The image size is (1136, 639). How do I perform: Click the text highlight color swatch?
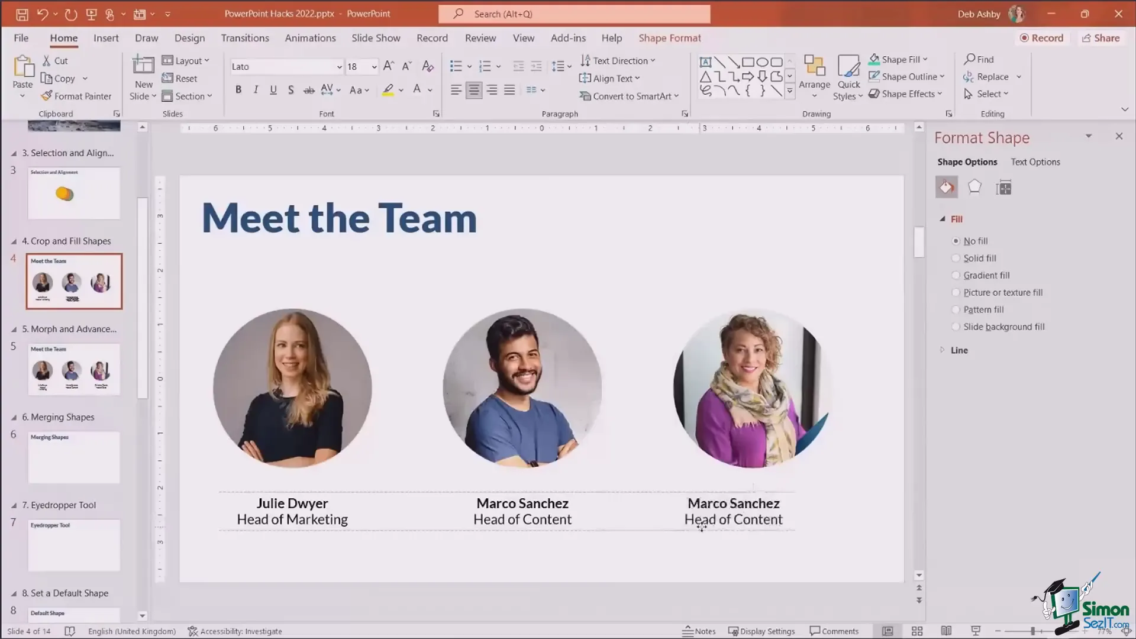coord(388,90)
